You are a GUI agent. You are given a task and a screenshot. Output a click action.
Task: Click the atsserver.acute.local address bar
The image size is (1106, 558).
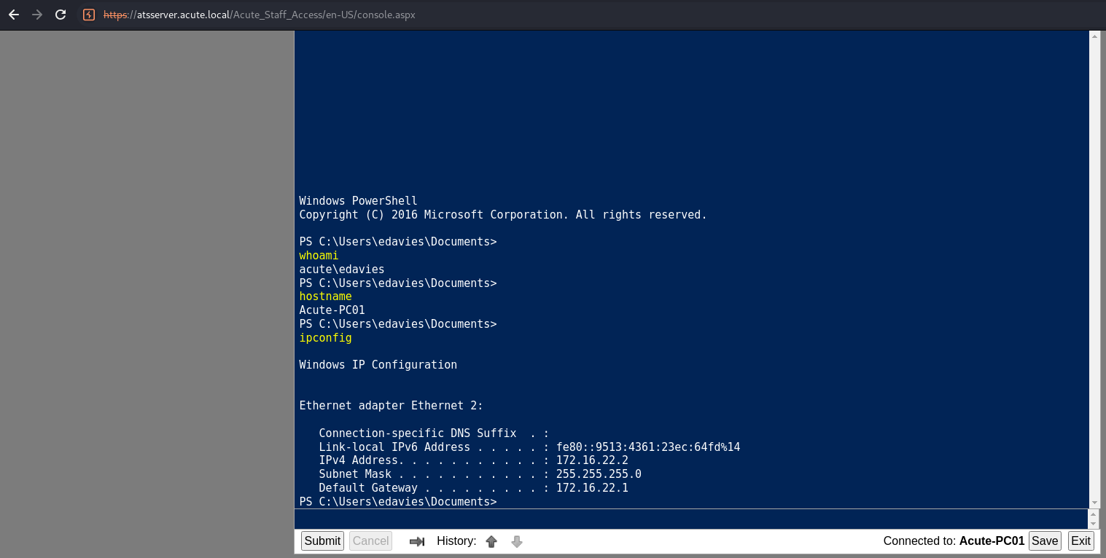tap(259, 15)
